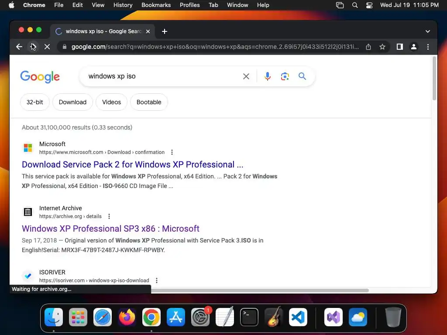Apply the Download filter chip
The width and height of the screenshot is (447, 335).
click(72, 102)
